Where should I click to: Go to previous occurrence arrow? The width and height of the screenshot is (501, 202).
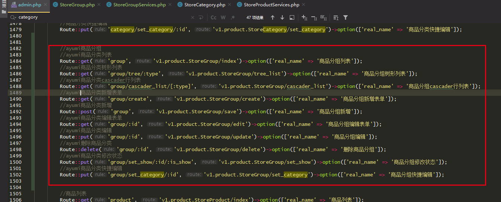point(273,17)
